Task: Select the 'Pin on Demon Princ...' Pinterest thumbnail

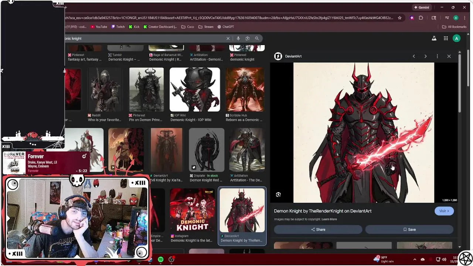Action: click(x=146, y=89)
